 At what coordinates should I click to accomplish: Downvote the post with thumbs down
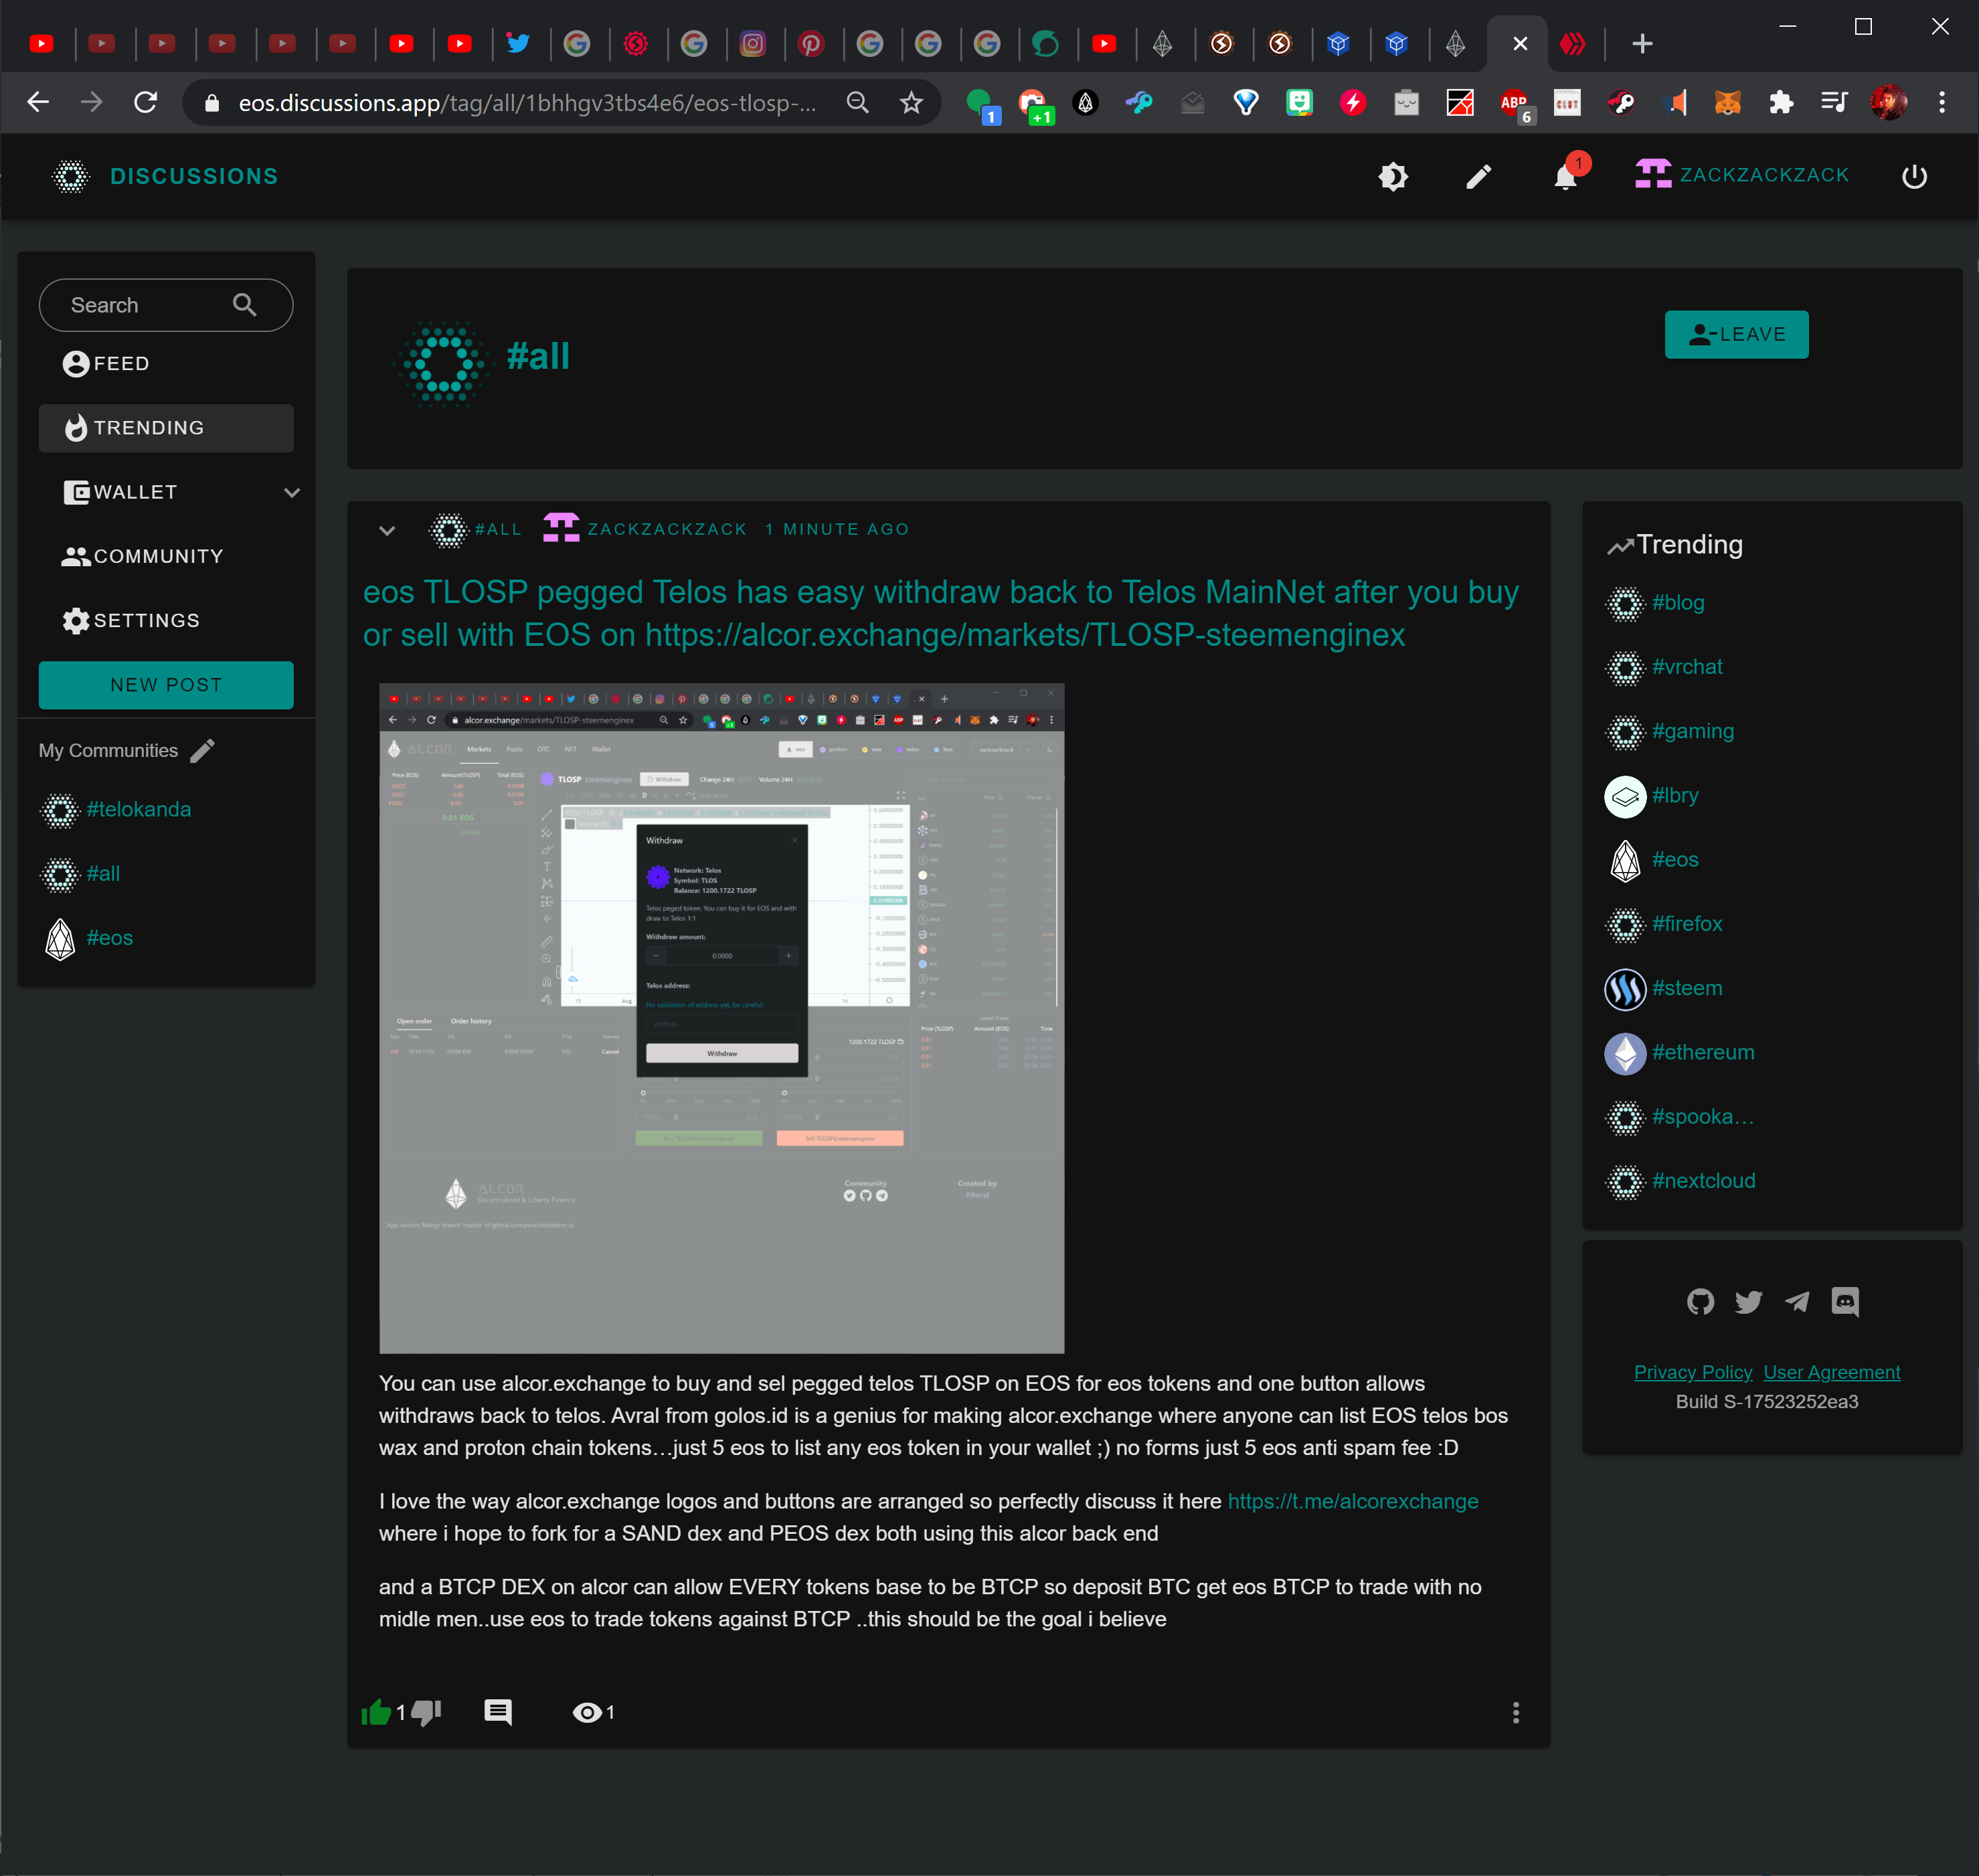click(427, 1713)
